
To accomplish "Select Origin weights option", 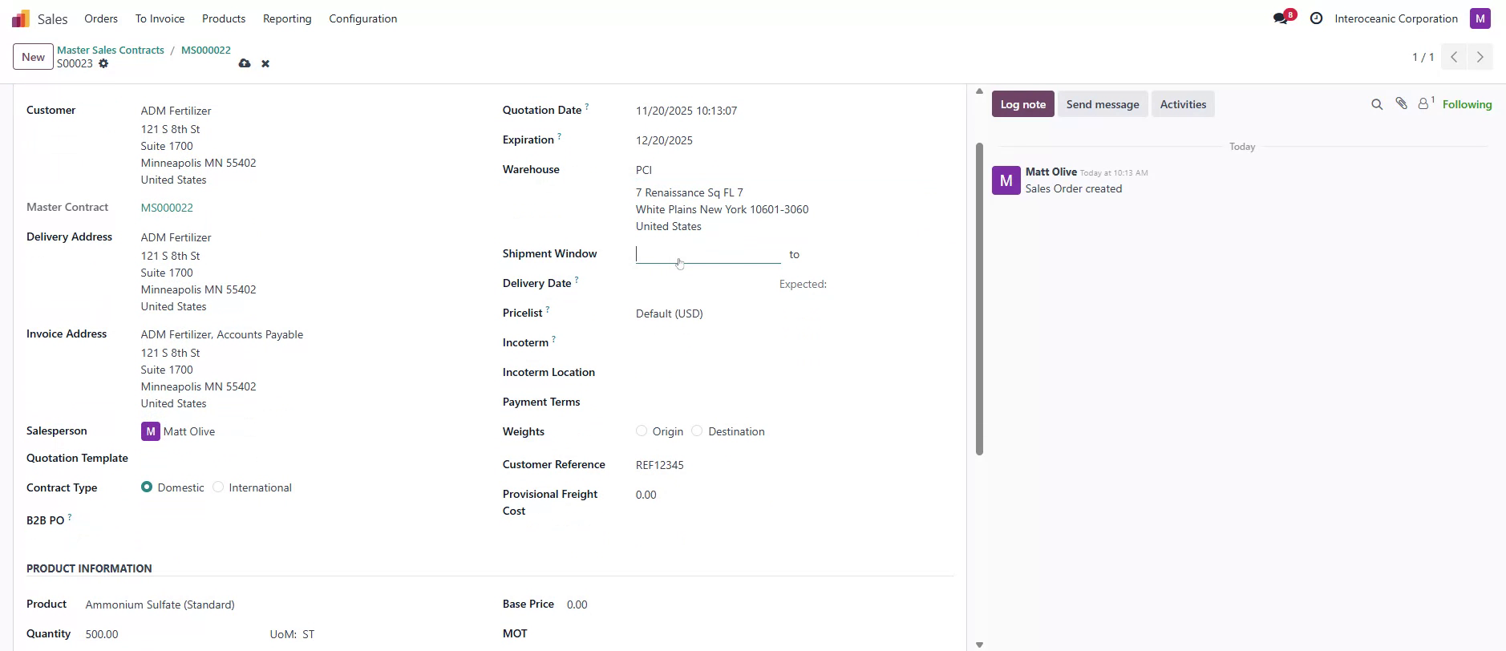I will [x=642, y=431].
